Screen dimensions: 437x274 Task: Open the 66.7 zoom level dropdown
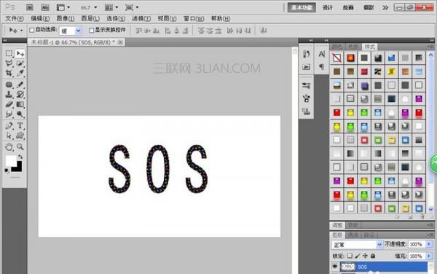[x=95, y=7]
